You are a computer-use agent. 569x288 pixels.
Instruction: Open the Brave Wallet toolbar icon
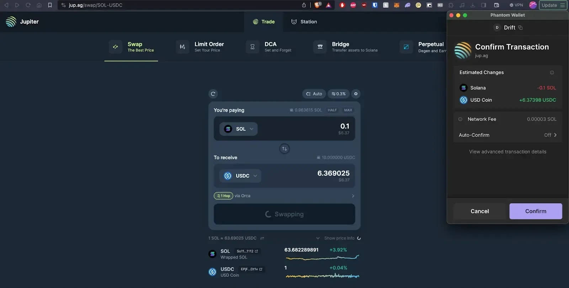click(x=496, y=5)
